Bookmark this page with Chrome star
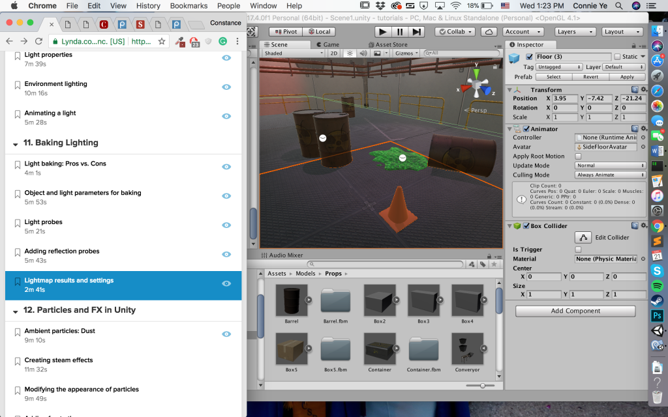Viewport: 668px width, 417px height. (162, 41)
